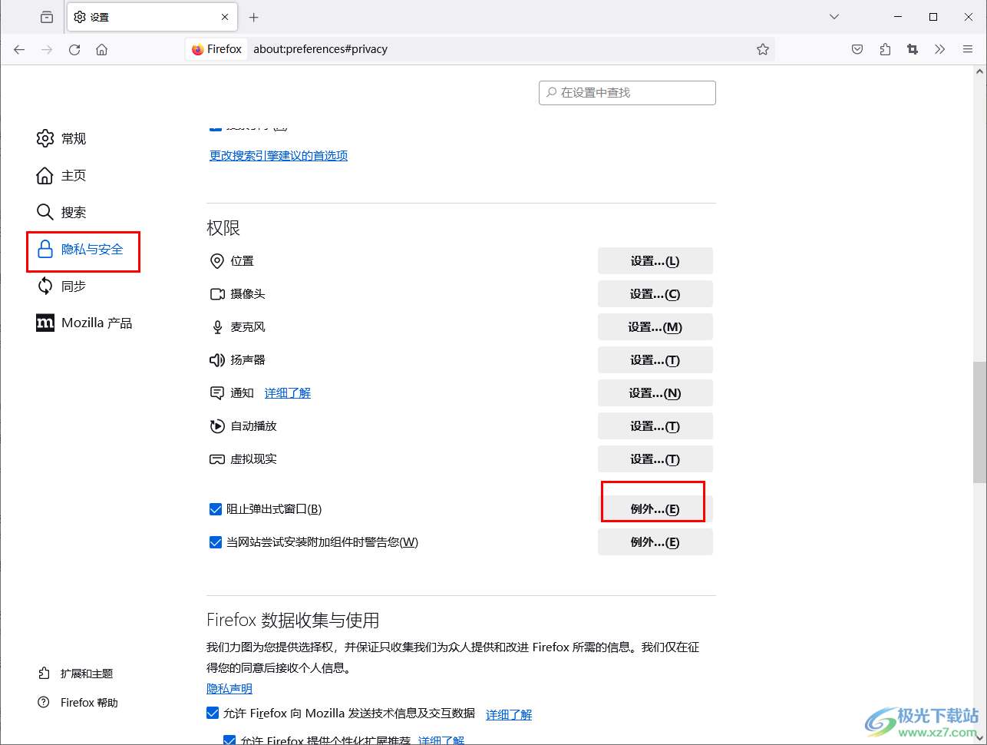The height and width of the screenshot is (745, 987).
Task: Click the 虚拟现实 headset icon
Action: coord(217,459)
